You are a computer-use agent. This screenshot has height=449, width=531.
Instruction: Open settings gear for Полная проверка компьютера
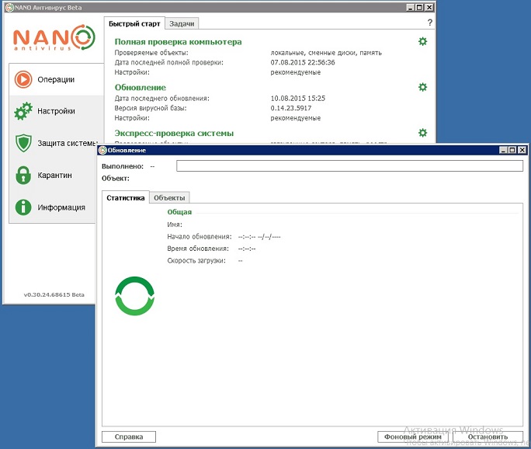(x=422, y=41)
